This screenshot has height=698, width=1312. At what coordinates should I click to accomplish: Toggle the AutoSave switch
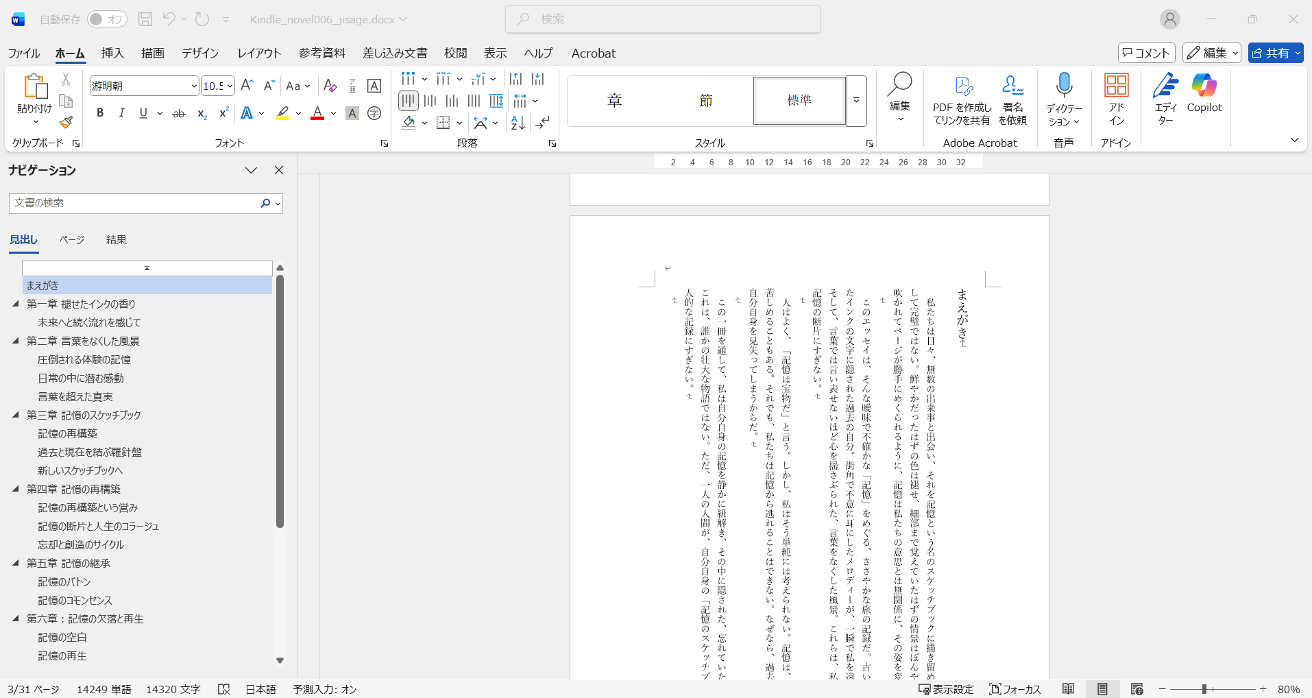pos(106,19)
